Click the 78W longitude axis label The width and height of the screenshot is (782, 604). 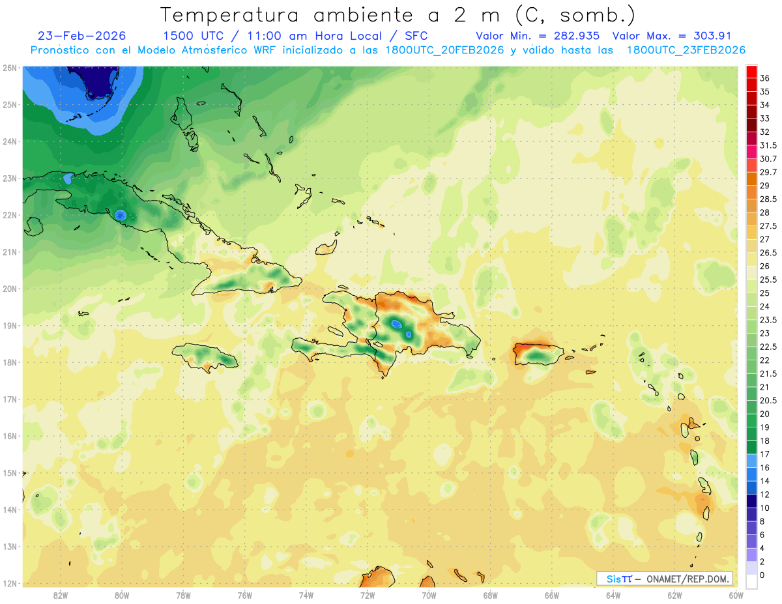(x=183, y=595)
